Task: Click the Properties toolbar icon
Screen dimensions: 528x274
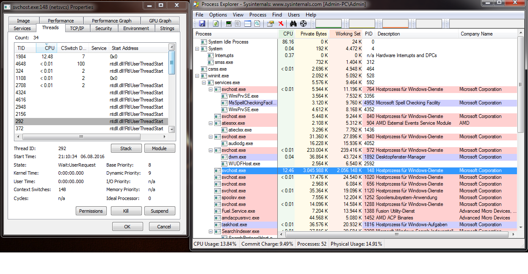Action: point(270,24)
